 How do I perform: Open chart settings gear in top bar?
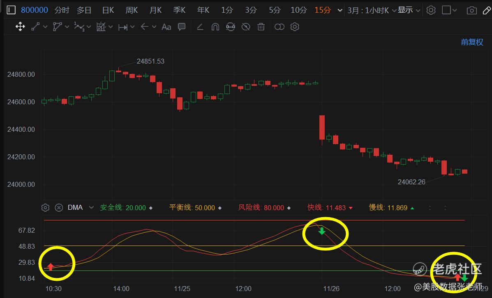pyautogui.click(x=431, y=10)
